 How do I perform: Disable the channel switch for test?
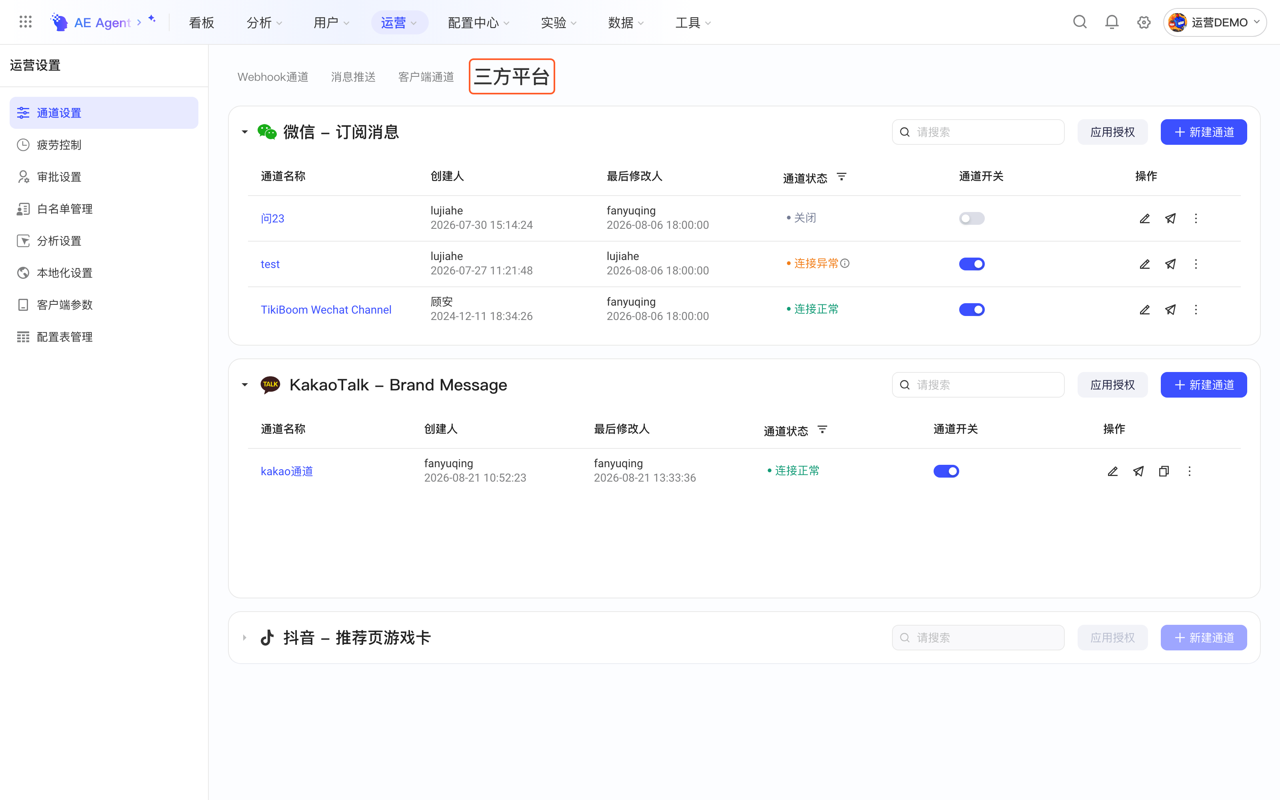[972, 264]
